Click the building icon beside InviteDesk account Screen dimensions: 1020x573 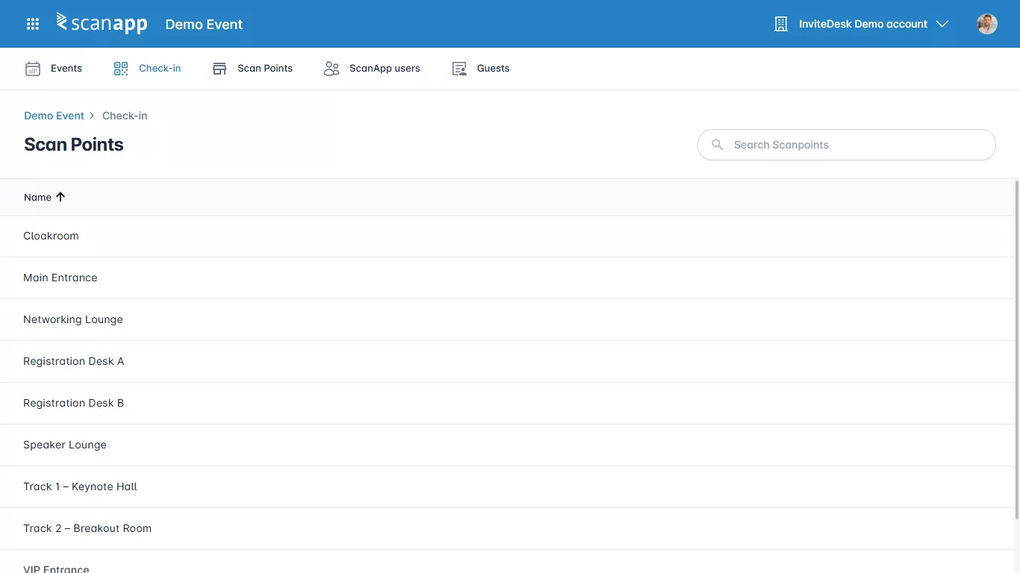781,24
